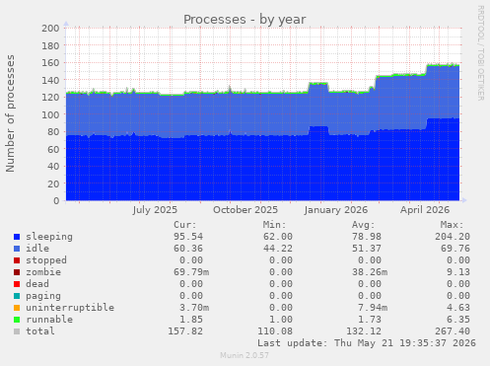Click the 200 y-axis tick label
The width and height of the screenshot is (490, 366).
[x=50, y=29]
